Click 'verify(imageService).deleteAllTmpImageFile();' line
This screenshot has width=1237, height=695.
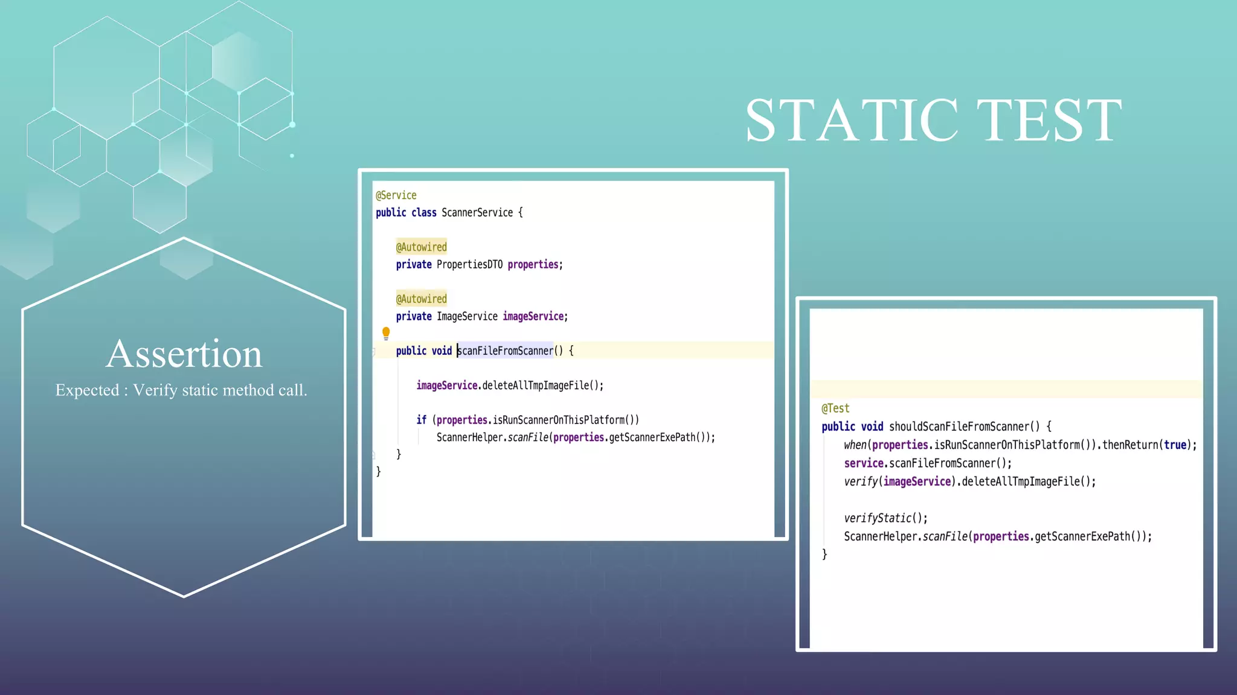click(x=970, y=481)
